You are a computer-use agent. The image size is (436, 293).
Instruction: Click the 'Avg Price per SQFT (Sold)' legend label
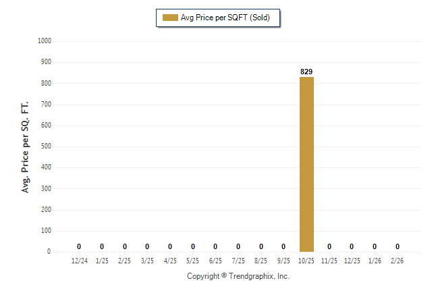click(225, 18)
